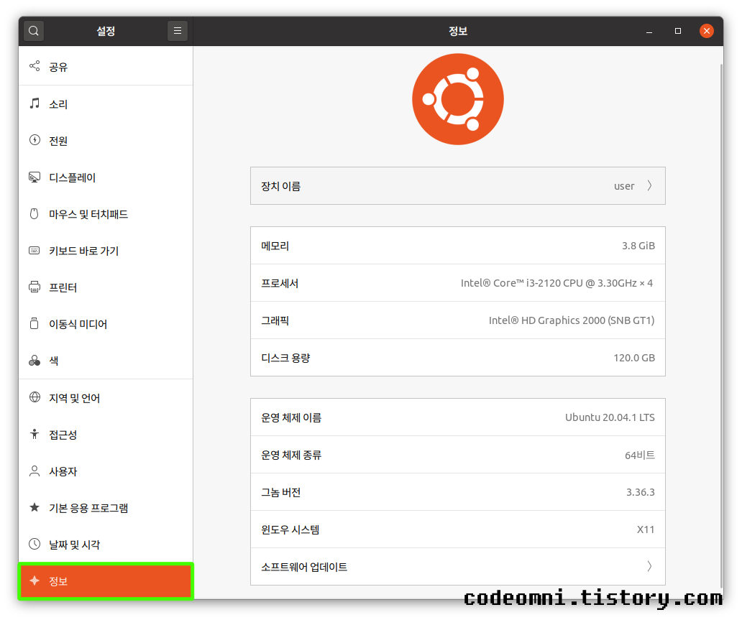This screenshot has height=620, width=742.
Task: Click the device name value user
Action: (623, 186)
